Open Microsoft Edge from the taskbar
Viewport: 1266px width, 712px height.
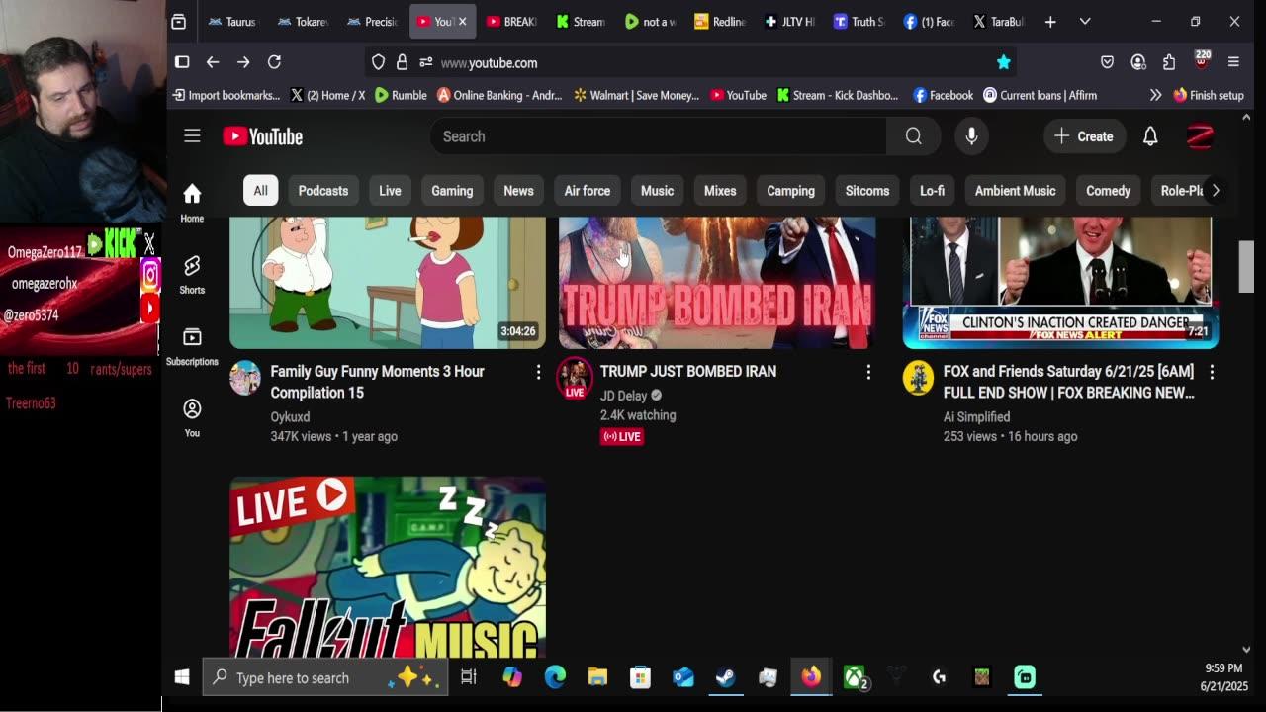tap(555, 677)
